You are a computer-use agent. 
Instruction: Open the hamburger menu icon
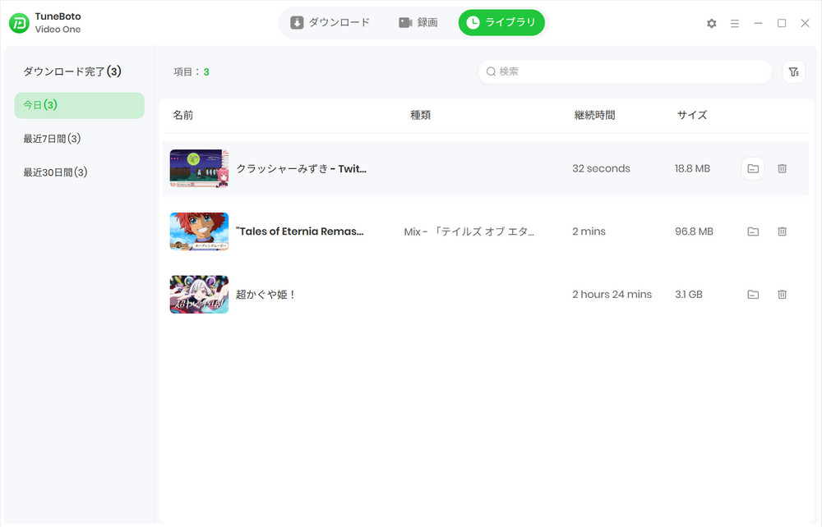(734, 24)
